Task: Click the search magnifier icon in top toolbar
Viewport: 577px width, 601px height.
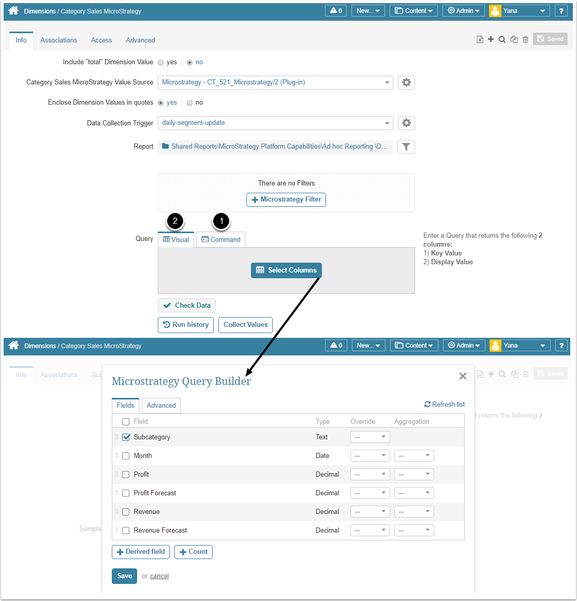Action: (x=502, y=39)
